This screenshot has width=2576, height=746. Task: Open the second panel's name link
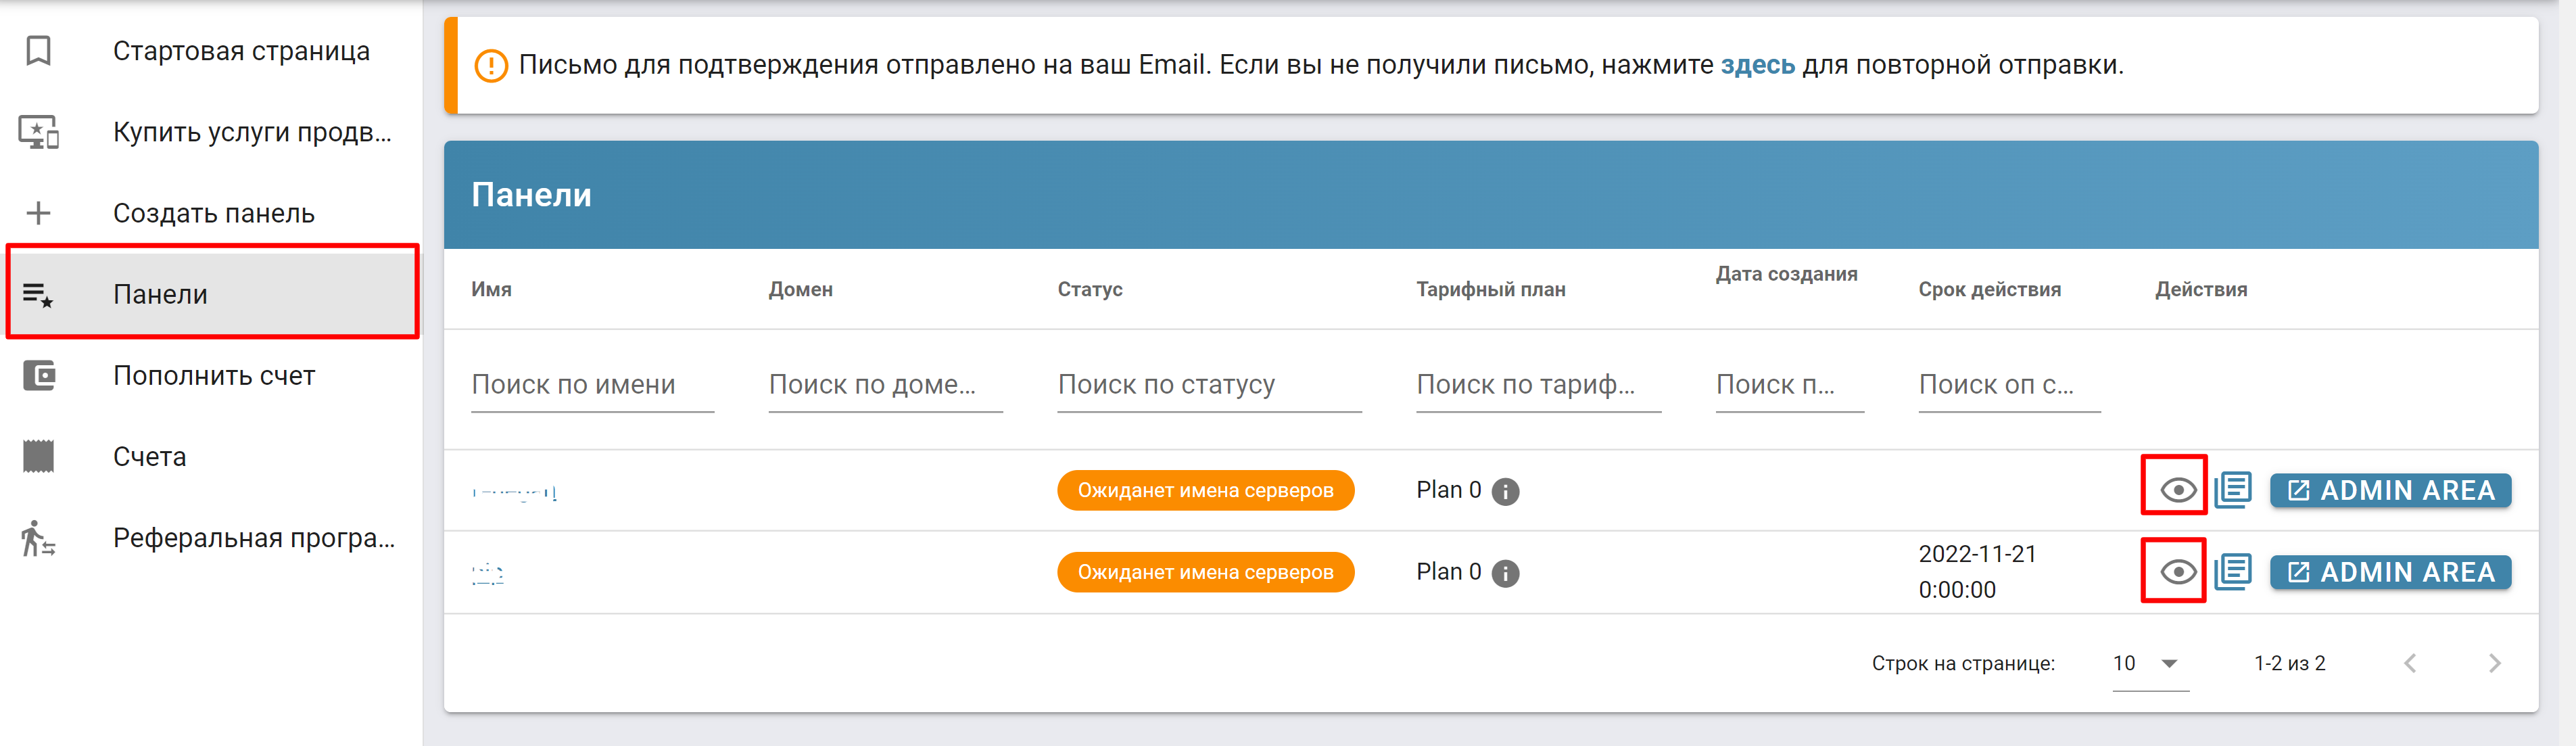(x=487, y=573)
